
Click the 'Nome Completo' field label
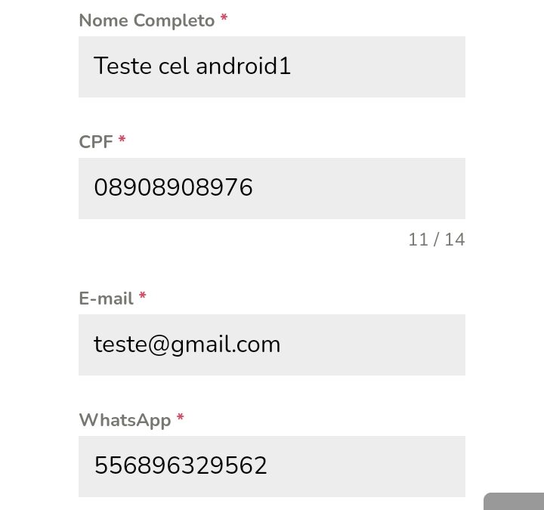[147, 21]
